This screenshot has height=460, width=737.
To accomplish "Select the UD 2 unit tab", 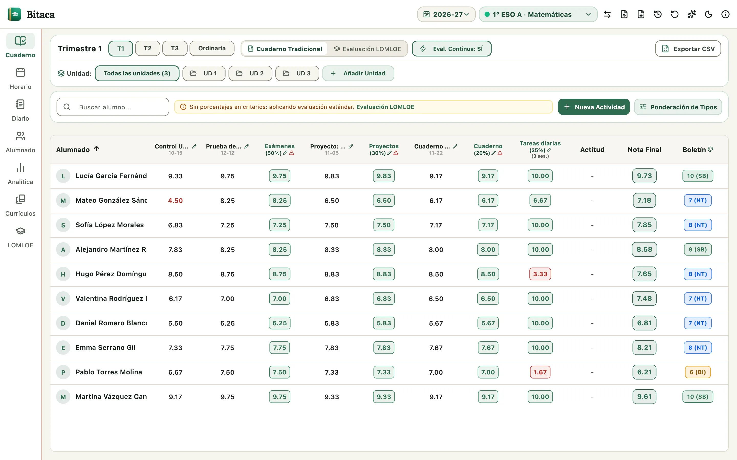I will (x=250, y=73).
